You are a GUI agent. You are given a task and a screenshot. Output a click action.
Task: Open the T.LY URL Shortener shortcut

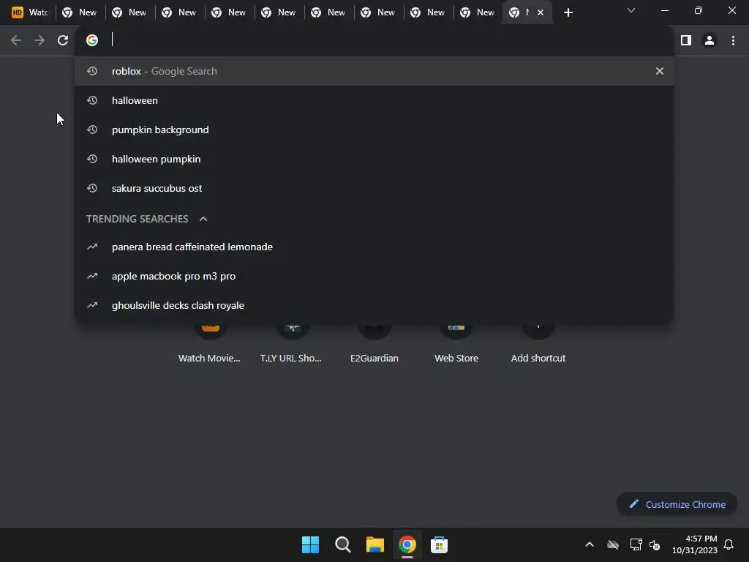tap(291, 342)
